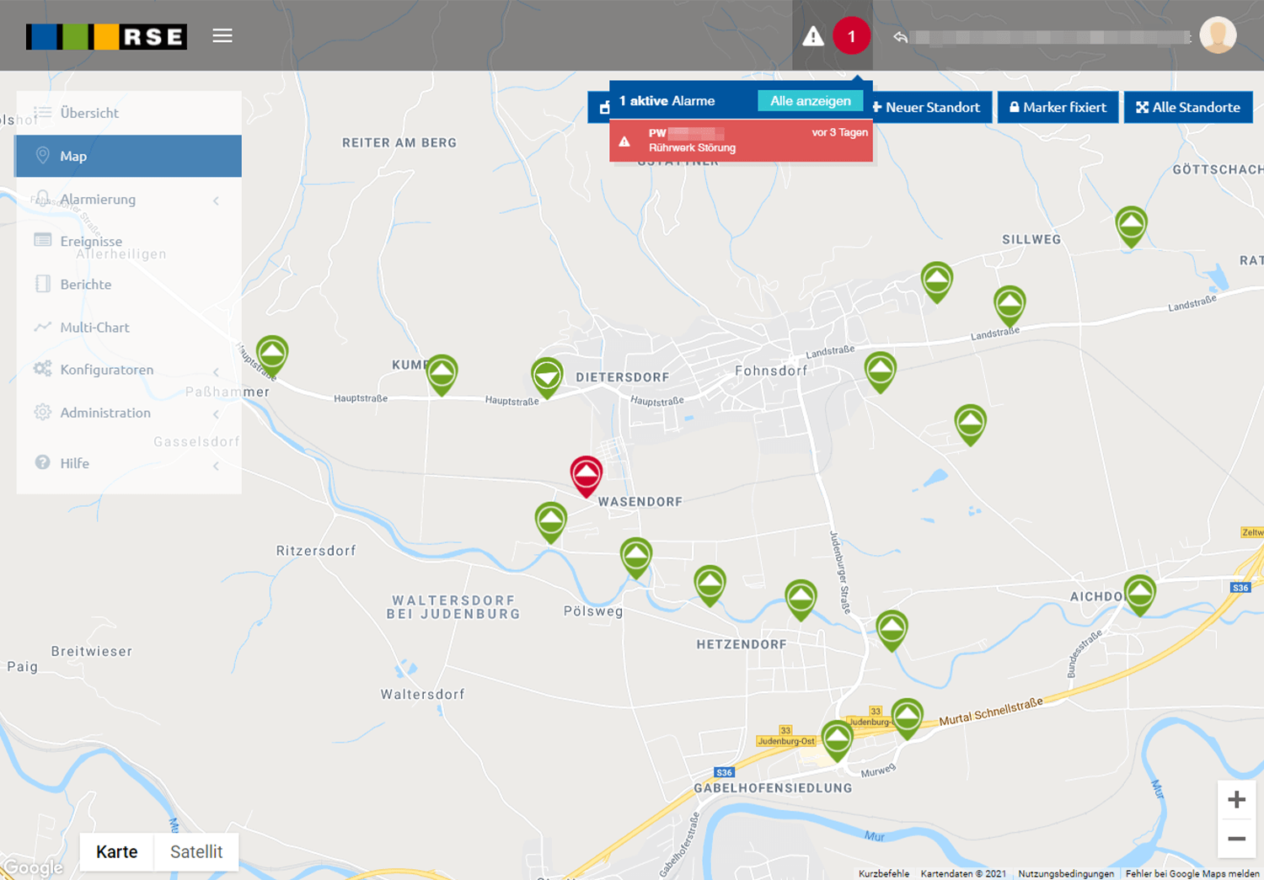Switch map to Satellit view
The image size is (1264, 880).
pos(196,851)
